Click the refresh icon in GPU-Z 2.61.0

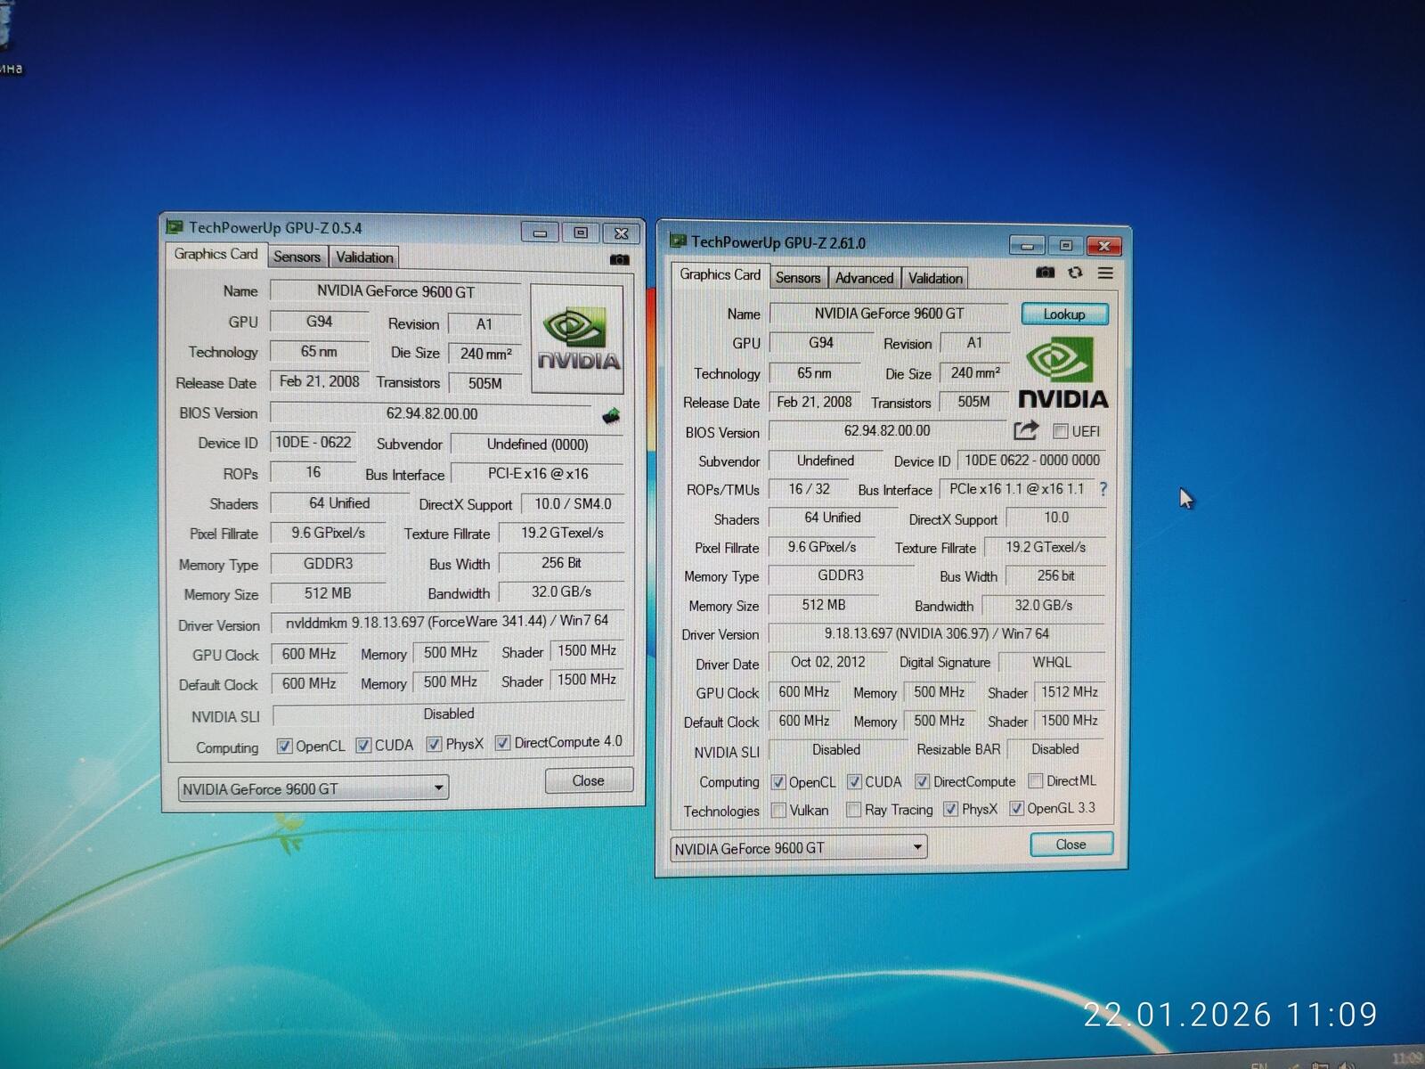pyautogui.click(x=1075, y=273)
